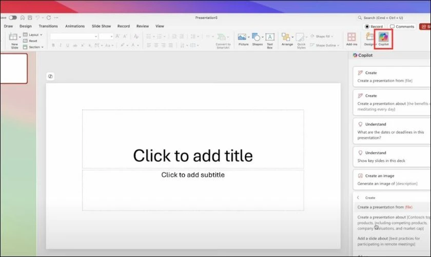Insert a Picture
The height and width of the screenshot is (257, 431).
coord(243,39)
